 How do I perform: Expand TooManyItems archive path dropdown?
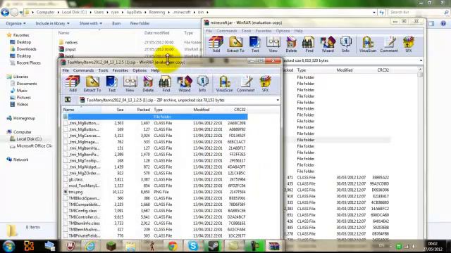278,100
